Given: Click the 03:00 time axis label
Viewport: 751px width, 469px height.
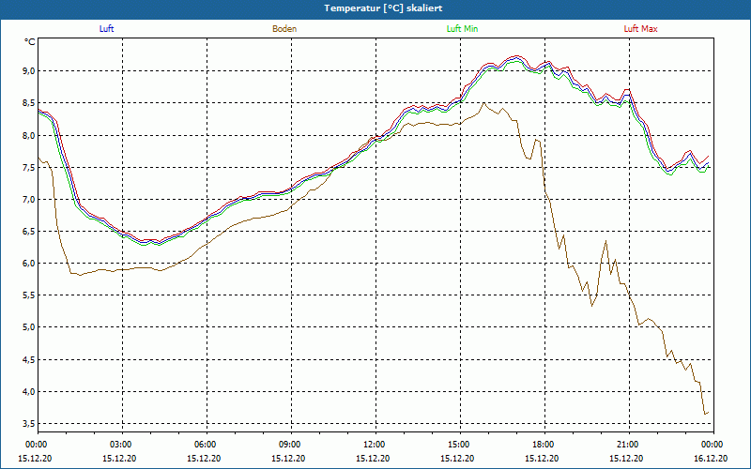Looking at the screenshot, I should [x=122, y=445].
